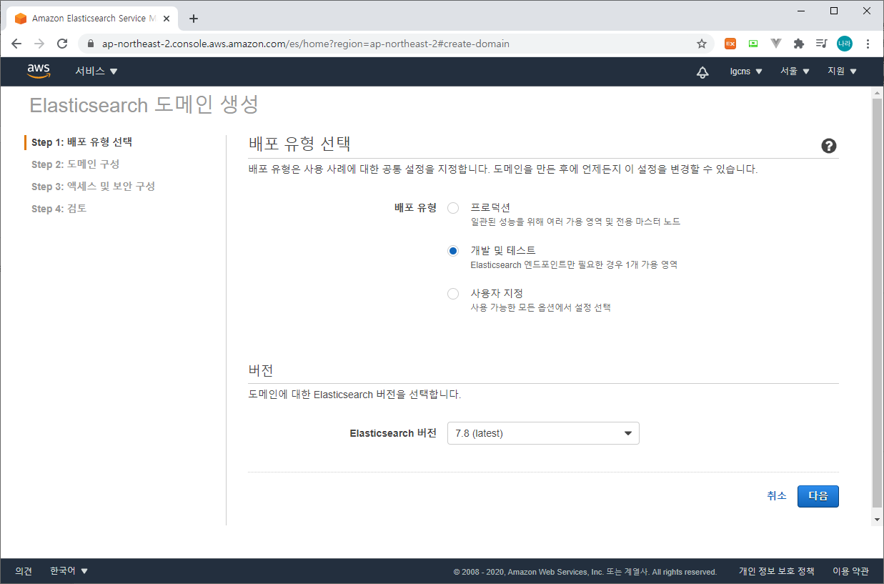884x584 pixels.
Task: Expand the 서비스 menu
Action: click(96, 71)
